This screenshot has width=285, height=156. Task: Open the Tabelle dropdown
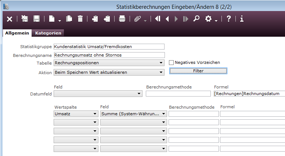coord(161,63)
